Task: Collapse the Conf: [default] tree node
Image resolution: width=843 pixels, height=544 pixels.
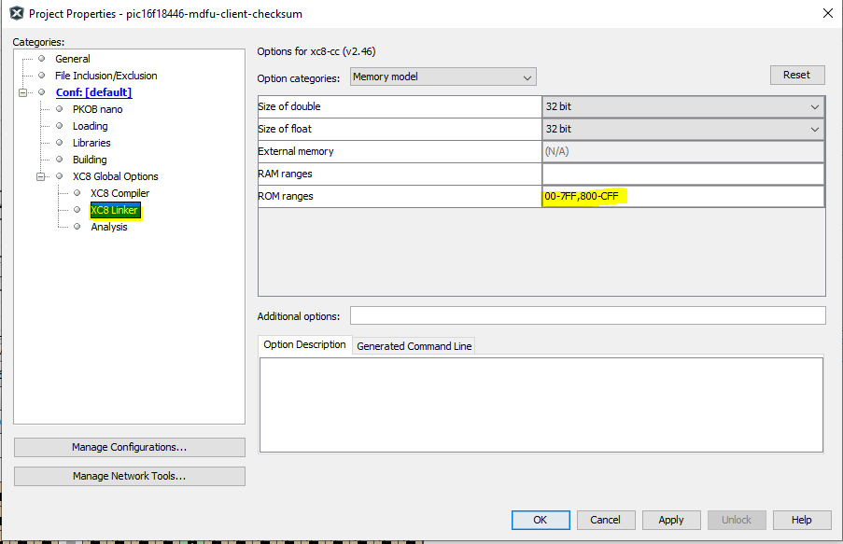Action: coord(22,92)
